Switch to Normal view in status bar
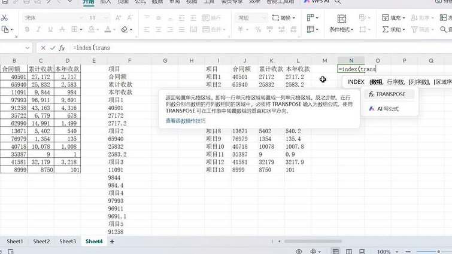The width and height of the screenshot is (452, 254). pyautogui.click(x=335, y=252)
